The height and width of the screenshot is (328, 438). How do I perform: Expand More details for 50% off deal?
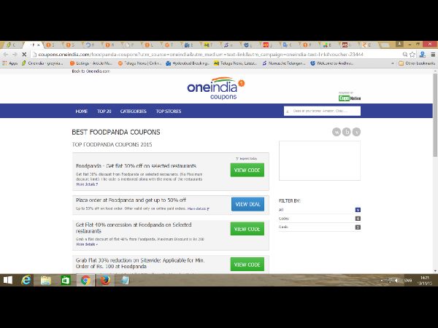tap(198, 208)
